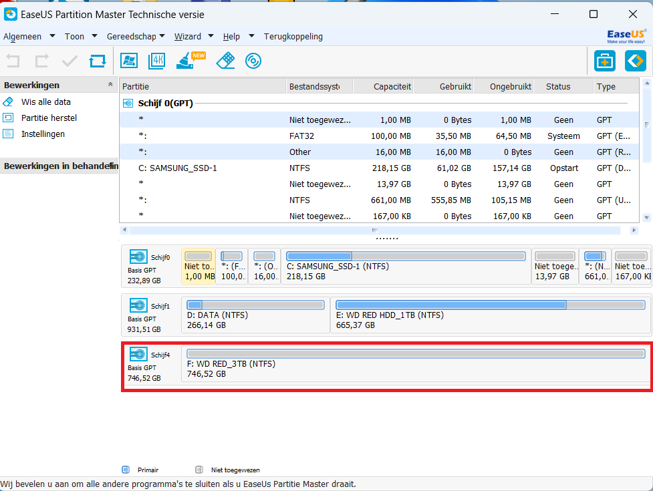Select the D: DATA partition block
This screenshot has width=653, height=491.
click(256, 315)
